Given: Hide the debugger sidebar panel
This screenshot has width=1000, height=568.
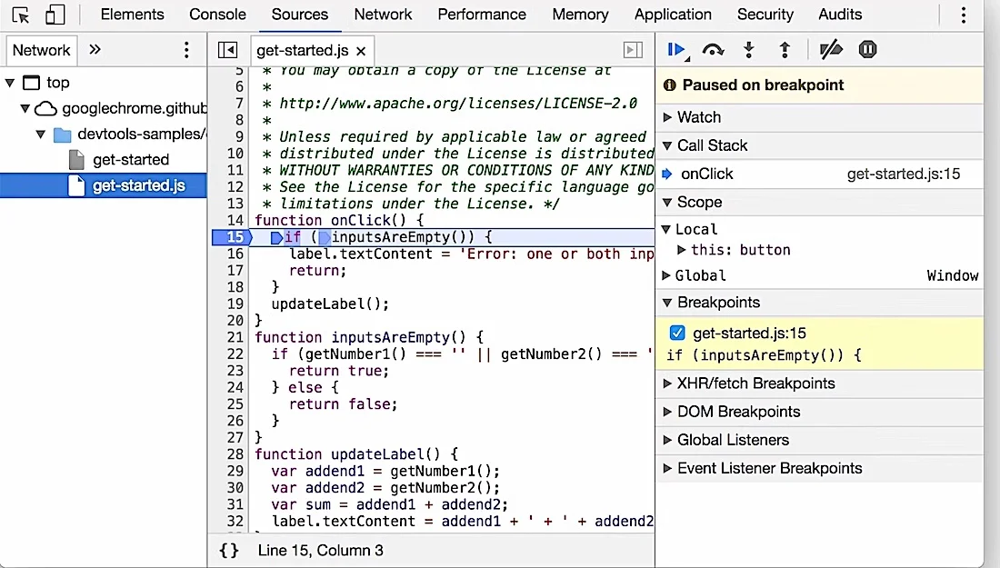Looking at the screenshot, I should (633, 50).
